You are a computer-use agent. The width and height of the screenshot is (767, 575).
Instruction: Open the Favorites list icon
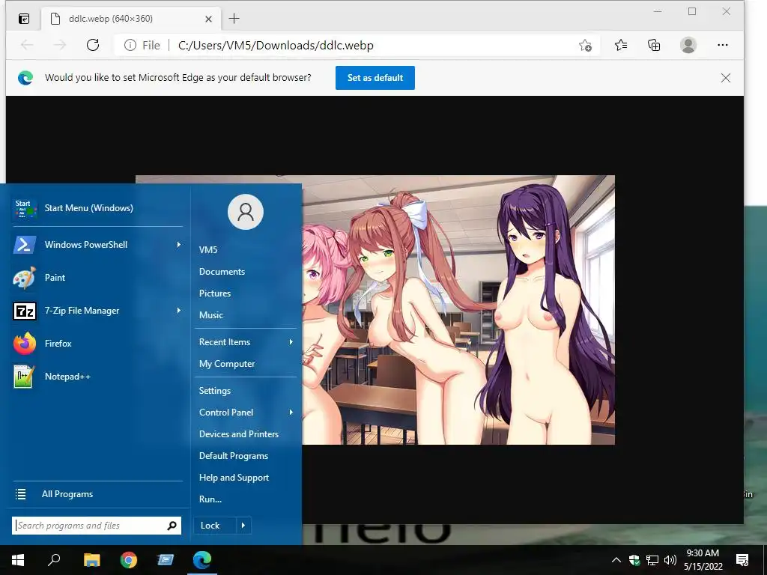point(621,45)
